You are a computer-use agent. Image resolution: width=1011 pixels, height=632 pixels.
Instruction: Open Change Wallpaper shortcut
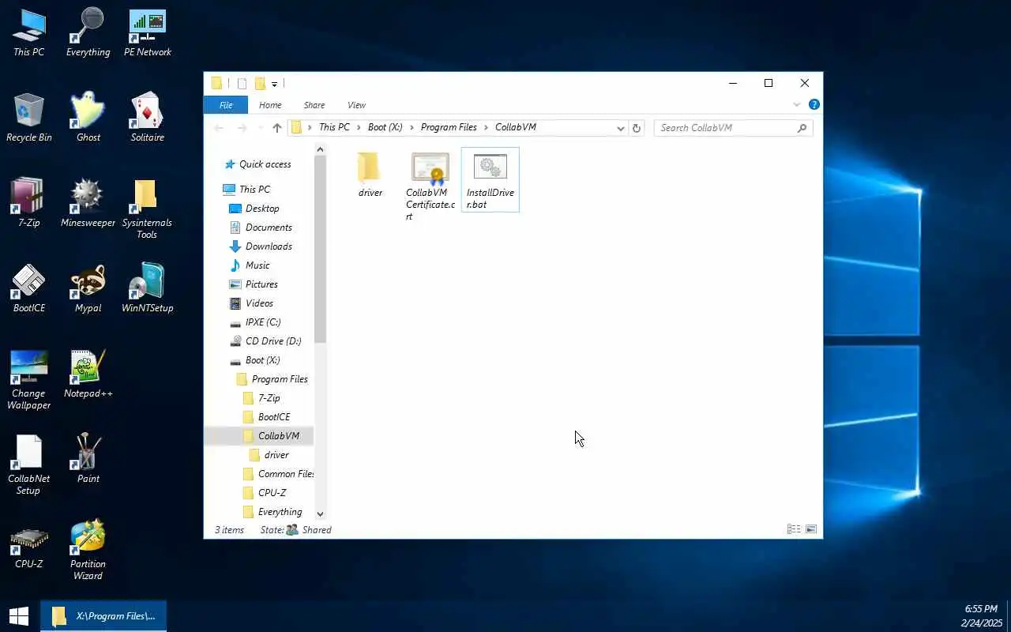pyautogui.click(x=29, y=380)
